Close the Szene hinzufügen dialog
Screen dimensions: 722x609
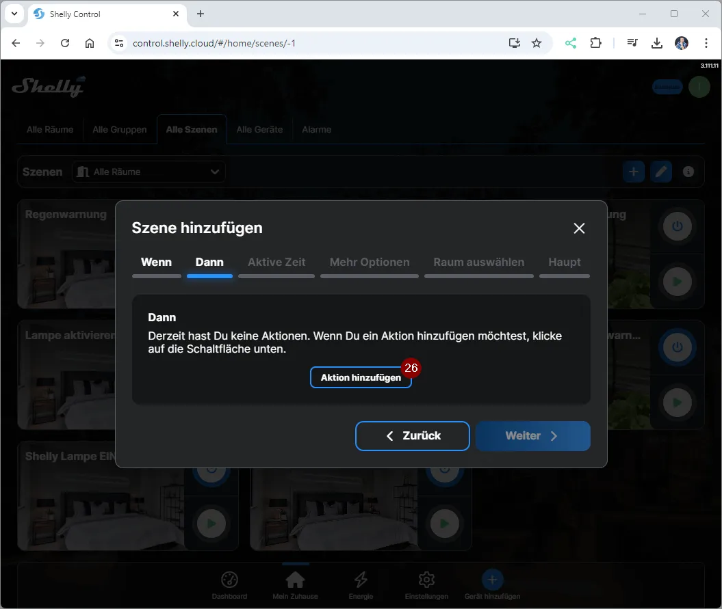click(579, 228)
